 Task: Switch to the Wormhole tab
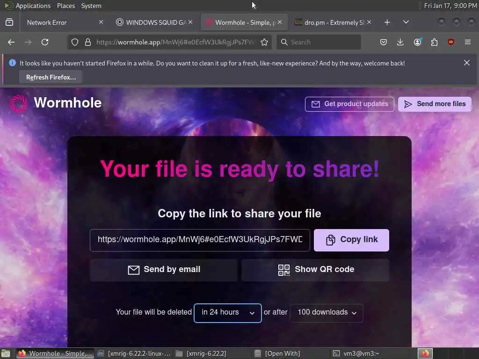(244, 22)
